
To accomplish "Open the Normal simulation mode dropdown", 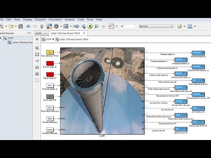I will coord(156,26).
